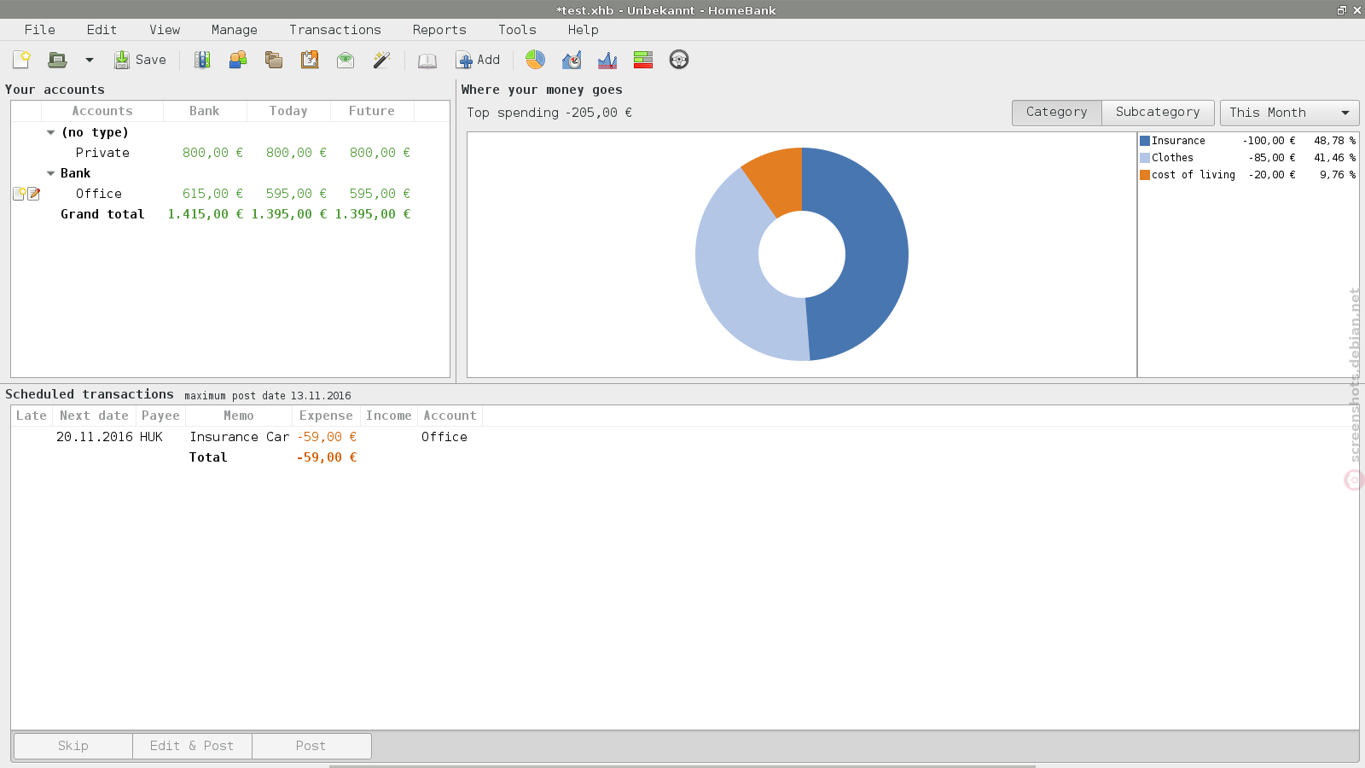Open the payees manager icon
The width and height of the screenshot is (1365, 768).
tap(238, 60)
